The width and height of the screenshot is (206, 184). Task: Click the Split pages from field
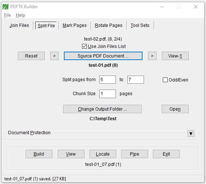[107, 80]
